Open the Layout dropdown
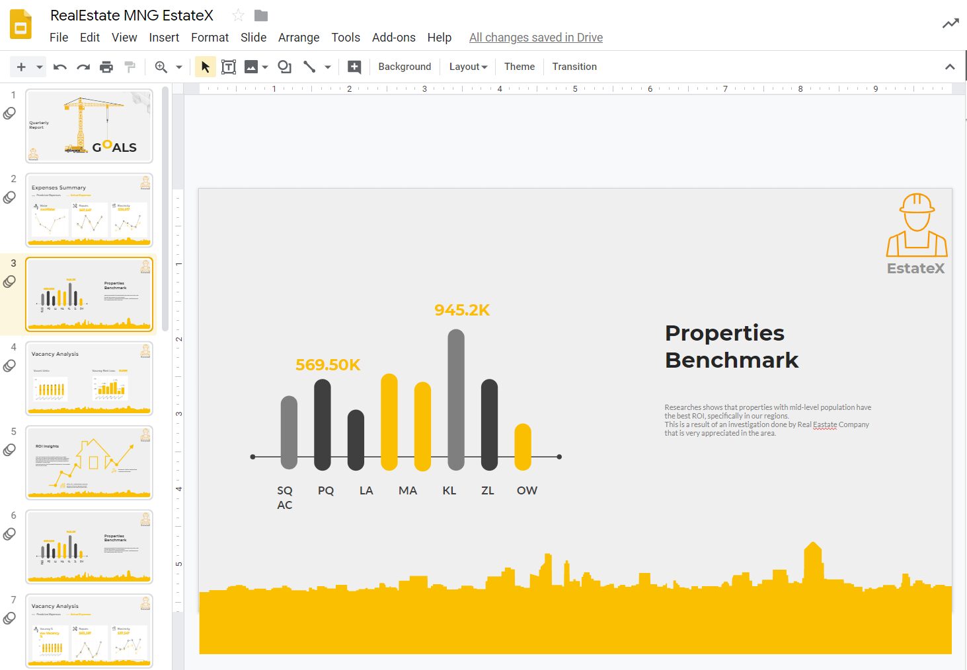The image size is (967, 670). tap(467, 66)
